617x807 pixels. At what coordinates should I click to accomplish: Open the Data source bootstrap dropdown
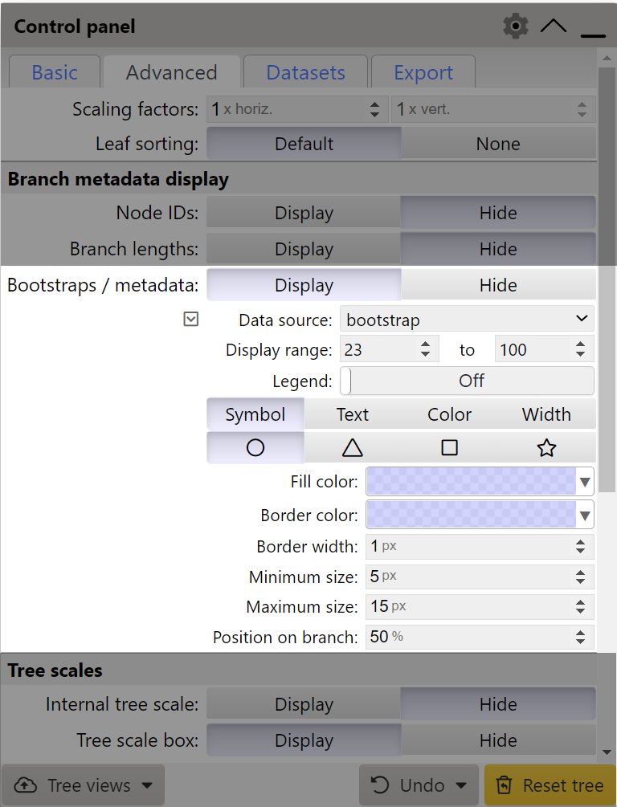467,320
